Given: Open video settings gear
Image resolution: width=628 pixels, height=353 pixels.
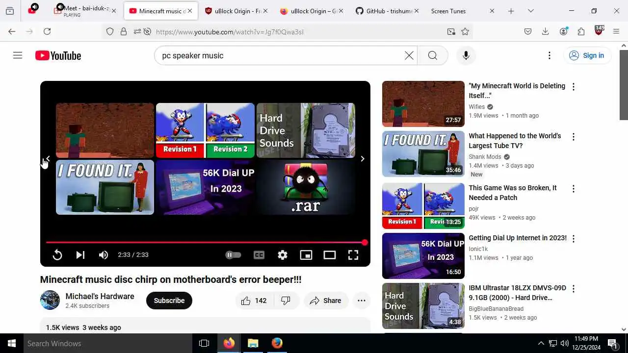Looking at the screenshot, I should [x=283, y=255].
